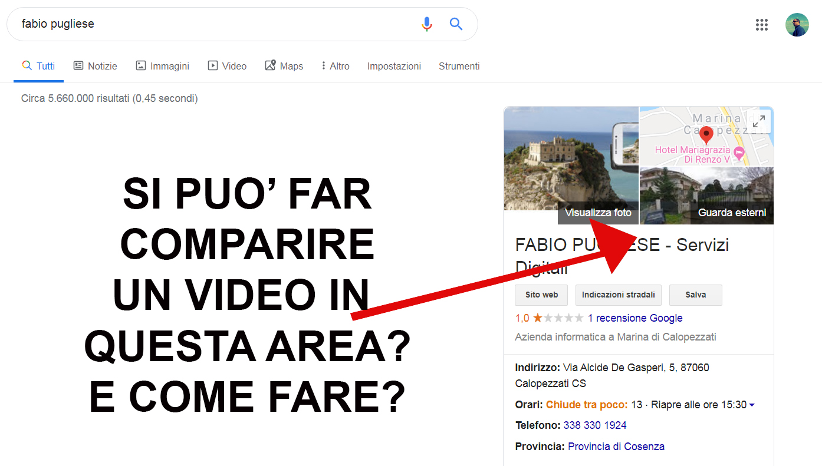Open the Strumenti search tools
822x466 pixels.
click(x=459, y=66)
